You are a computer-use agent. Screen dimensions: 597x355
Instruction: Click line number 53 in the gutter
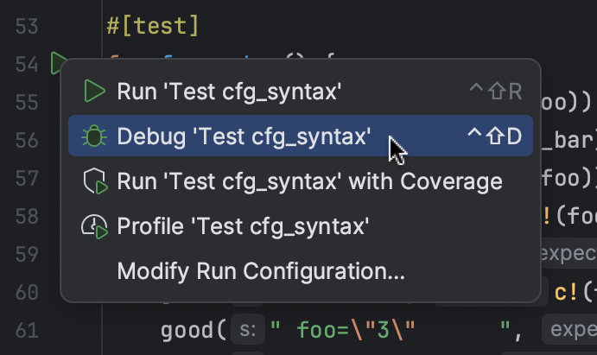27,26
